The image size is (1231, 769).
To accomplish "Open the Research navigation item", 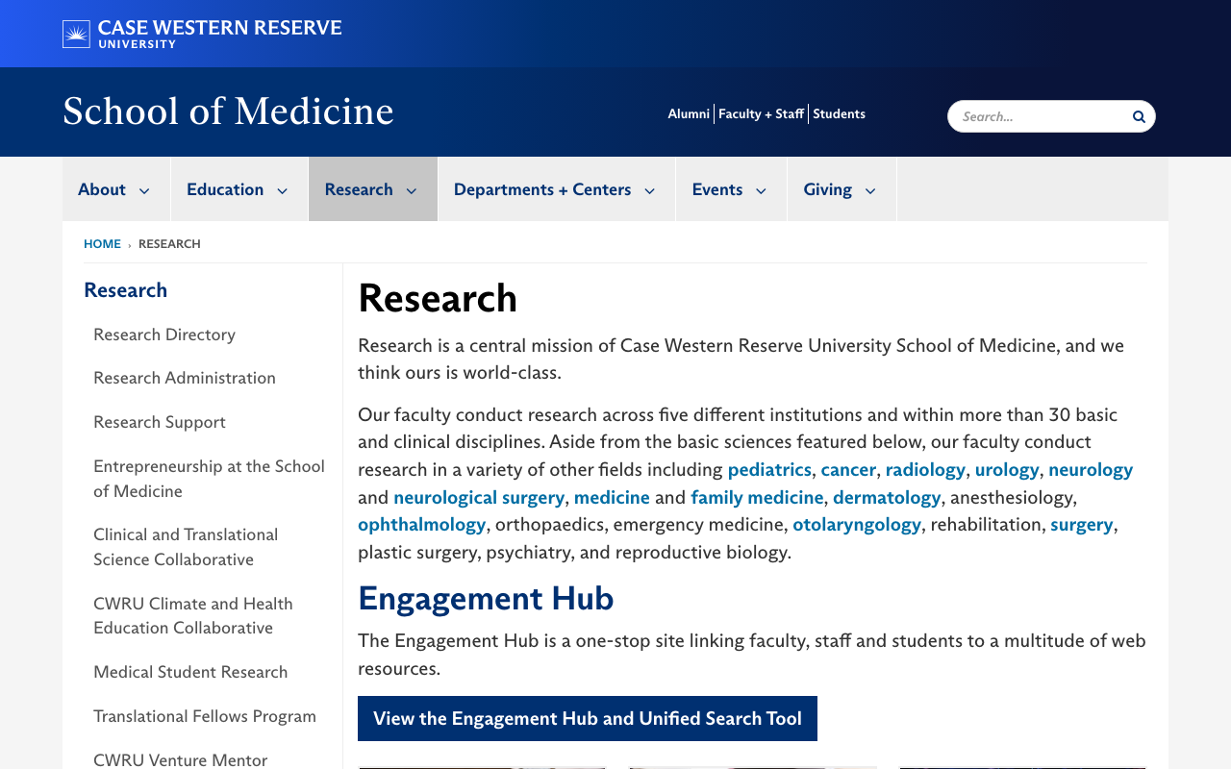I will point(359,189).
